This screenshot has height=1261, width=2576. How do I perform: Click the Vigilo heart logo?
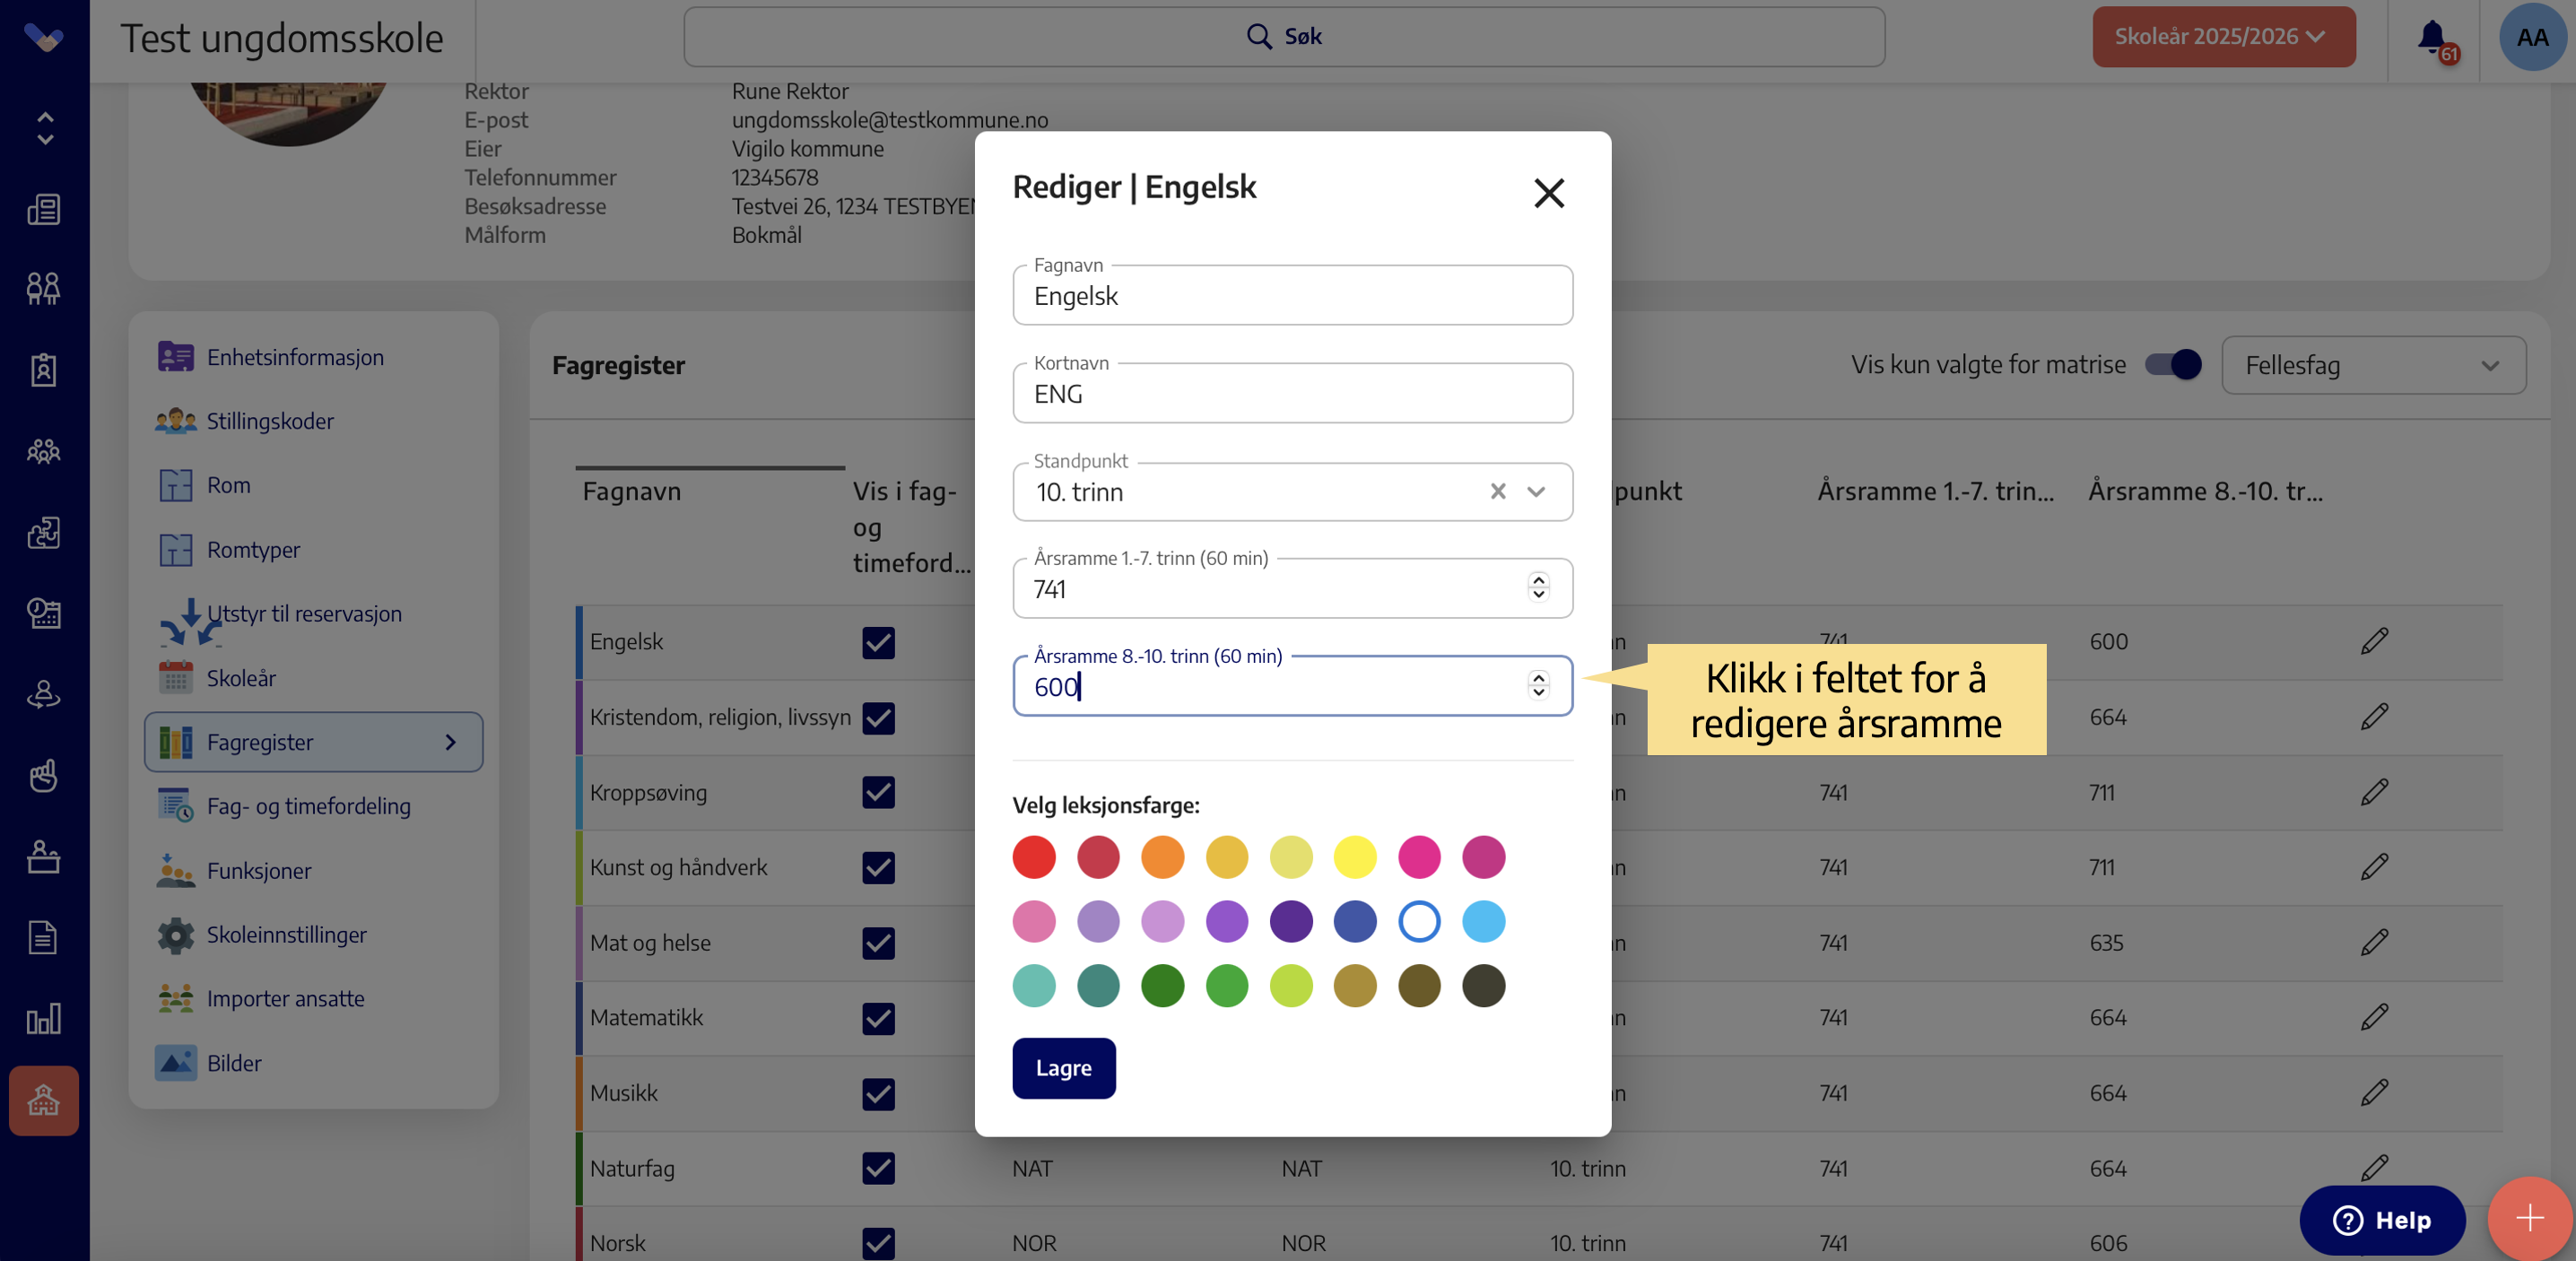44,37
